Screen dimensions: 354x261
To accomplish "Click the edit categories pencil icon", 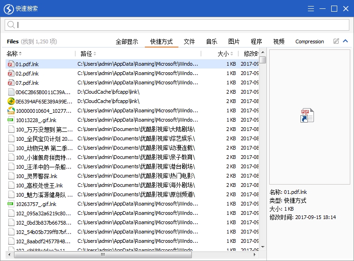I will pyautogui.click(x=336, y=41).
